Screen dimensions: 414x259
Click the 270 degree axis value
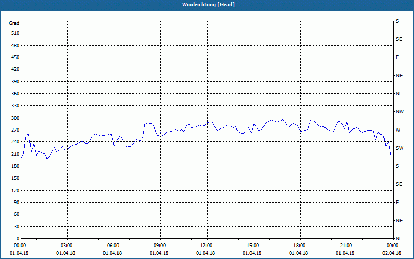point(16,130)
